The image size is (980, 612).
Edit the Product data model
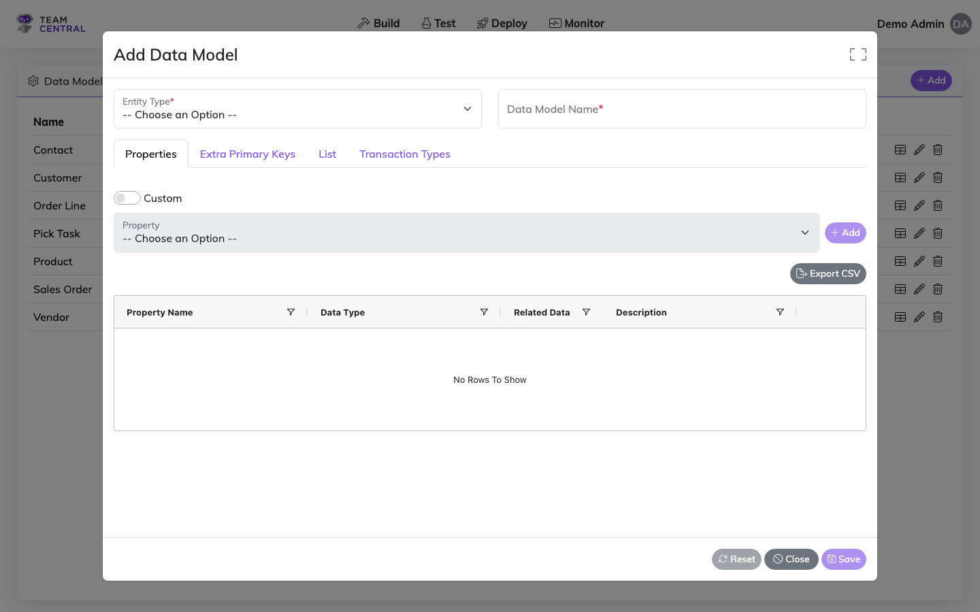919,261
